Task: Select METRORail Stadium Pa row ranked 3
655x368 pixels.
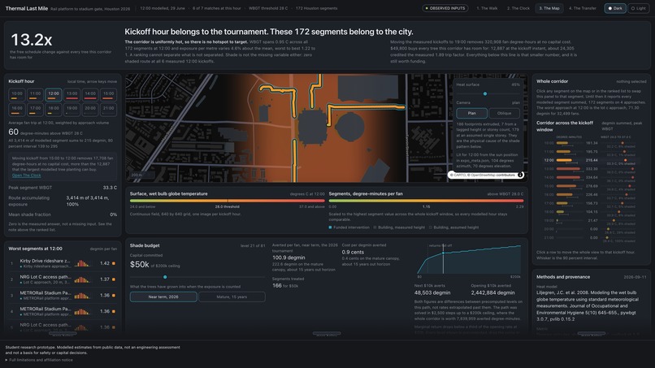Action: [x=63, y=296]
